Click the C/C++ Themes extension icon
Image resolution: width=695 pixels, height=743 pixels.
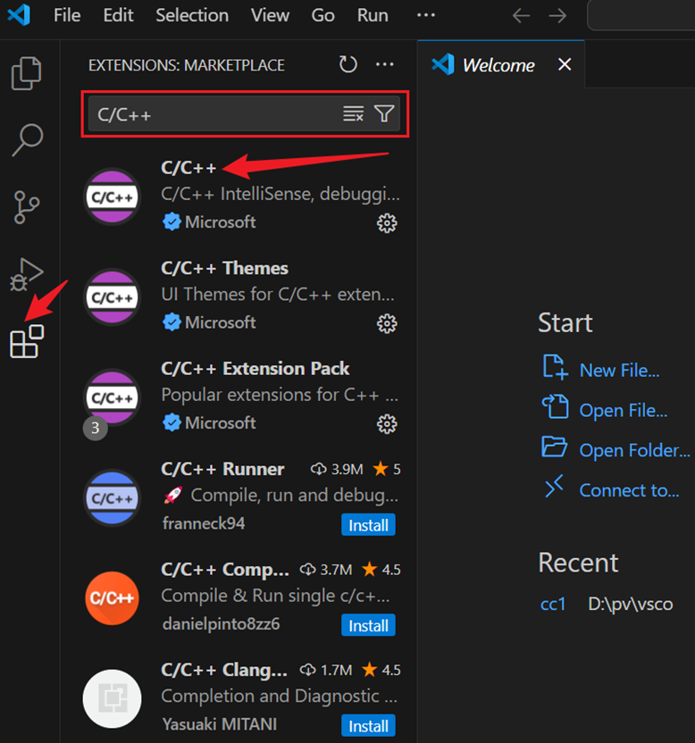[x=112, y=297]
